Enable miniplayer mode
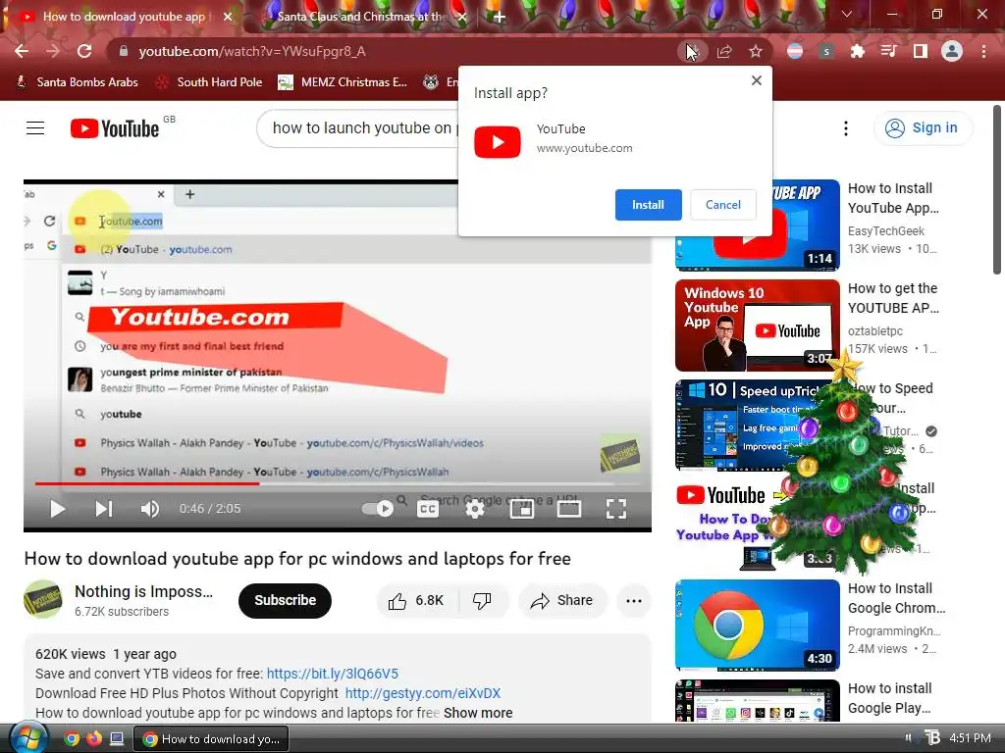Image resolution: width=1005 pixels, height=753 pixels. [522, 509]
